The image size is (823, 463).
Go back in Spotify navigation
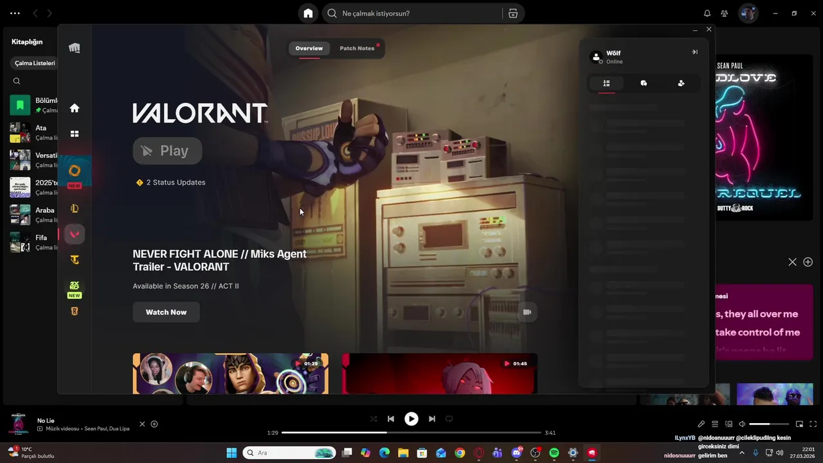pyautogui.click(x=35, y=13)
